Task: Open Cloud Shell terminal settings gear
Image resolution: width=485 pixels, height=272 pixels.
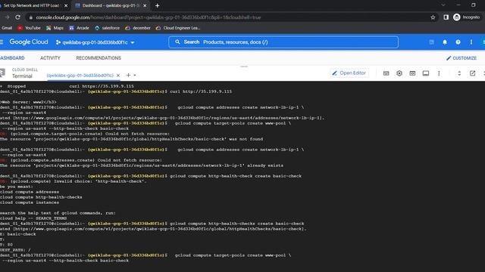Action: tap(399, 73)
